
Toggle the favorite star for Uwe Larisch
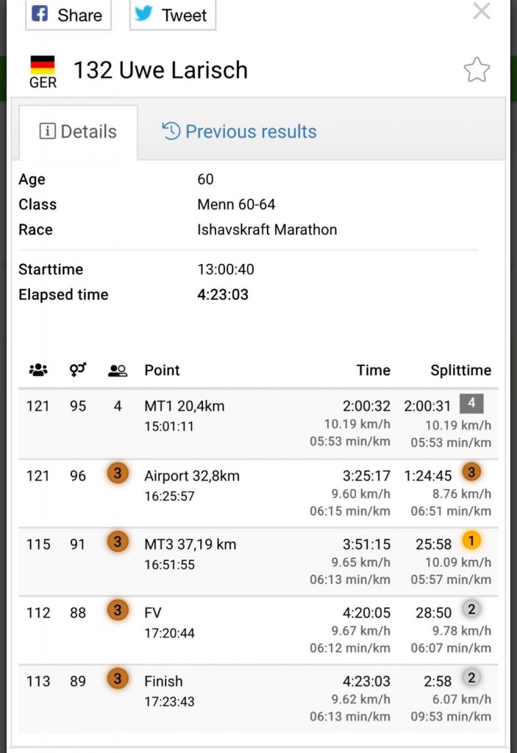477,70
